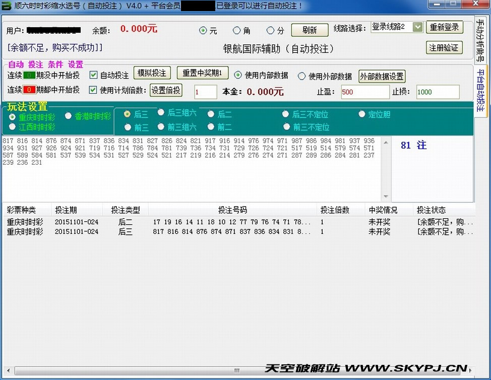Select 使用外部数据 radio option
The width and height of the screenshot is (491, 380).
click(302, 76)
